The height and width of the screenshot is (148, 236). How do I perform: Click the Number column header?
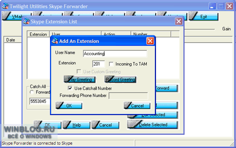pyautogui.click(x=151, y=34)
